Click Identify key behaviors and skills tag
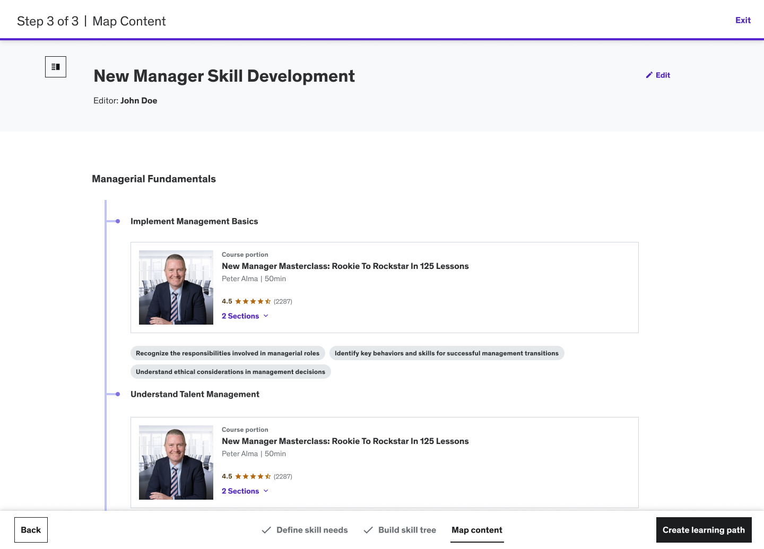Image resolution: width=764 pixels, height=549 pixels. coord(446,353)
